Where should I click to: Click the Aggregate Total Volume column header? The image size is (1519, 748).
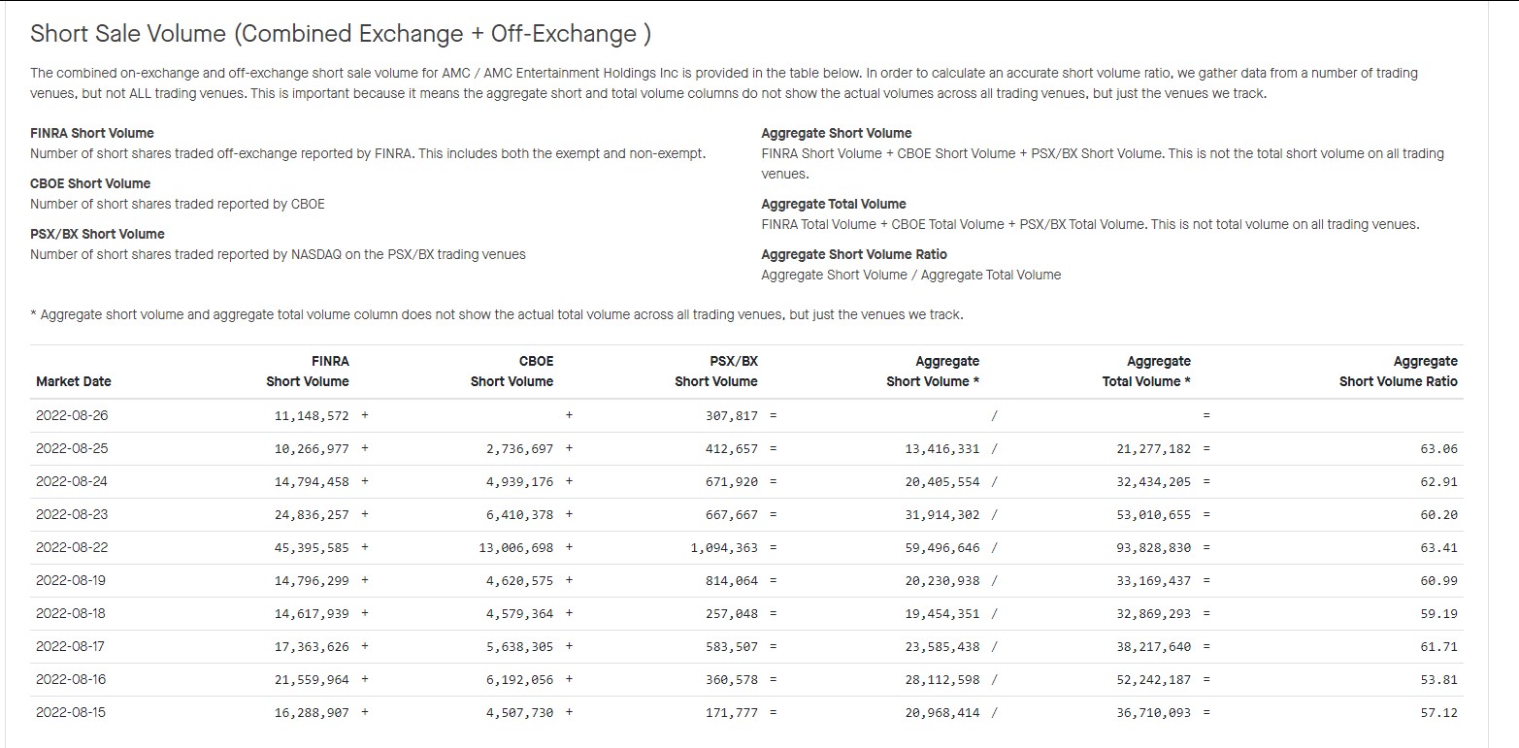pyautogui.click(x=1146, y=372)
